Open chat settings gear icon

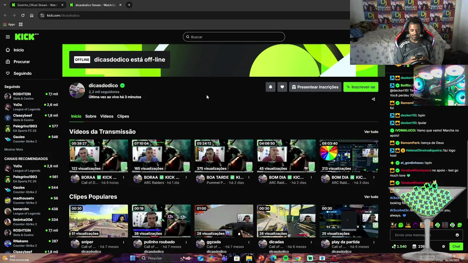pyautogui.click(x=444, y=247)
